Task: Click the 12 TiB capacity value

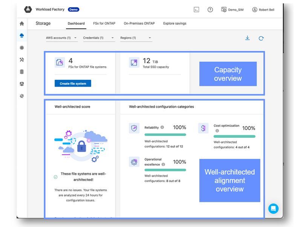Action: [x=150, y=61]
